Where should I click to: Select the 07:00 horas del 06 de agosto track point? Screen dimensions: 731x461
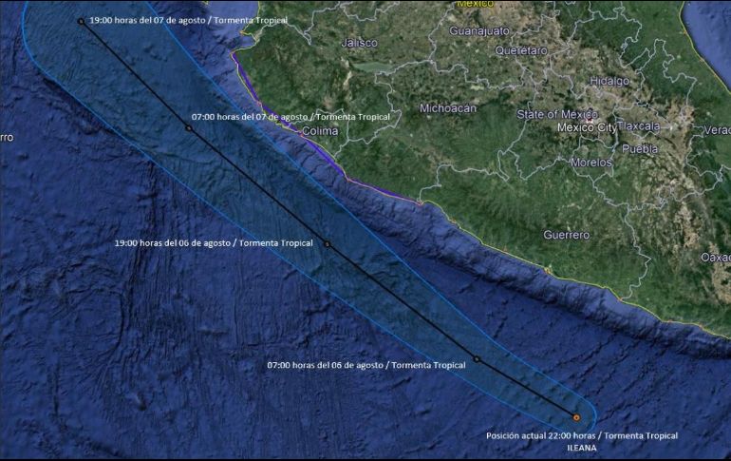(x=477, y=359)
